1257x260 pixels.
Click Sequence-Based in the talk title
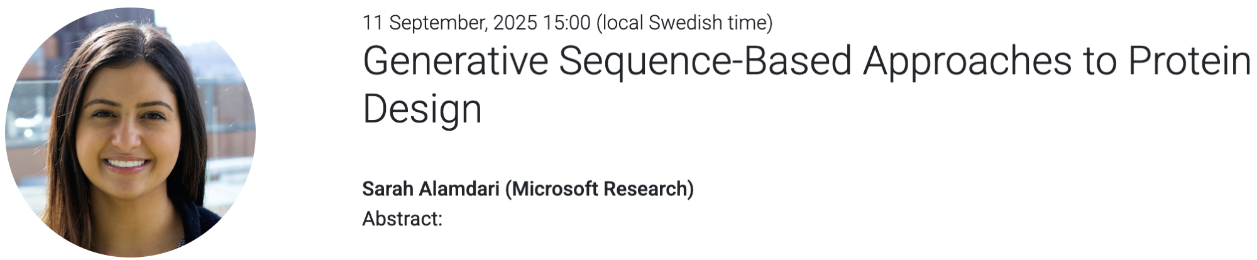tap(705, 62)
